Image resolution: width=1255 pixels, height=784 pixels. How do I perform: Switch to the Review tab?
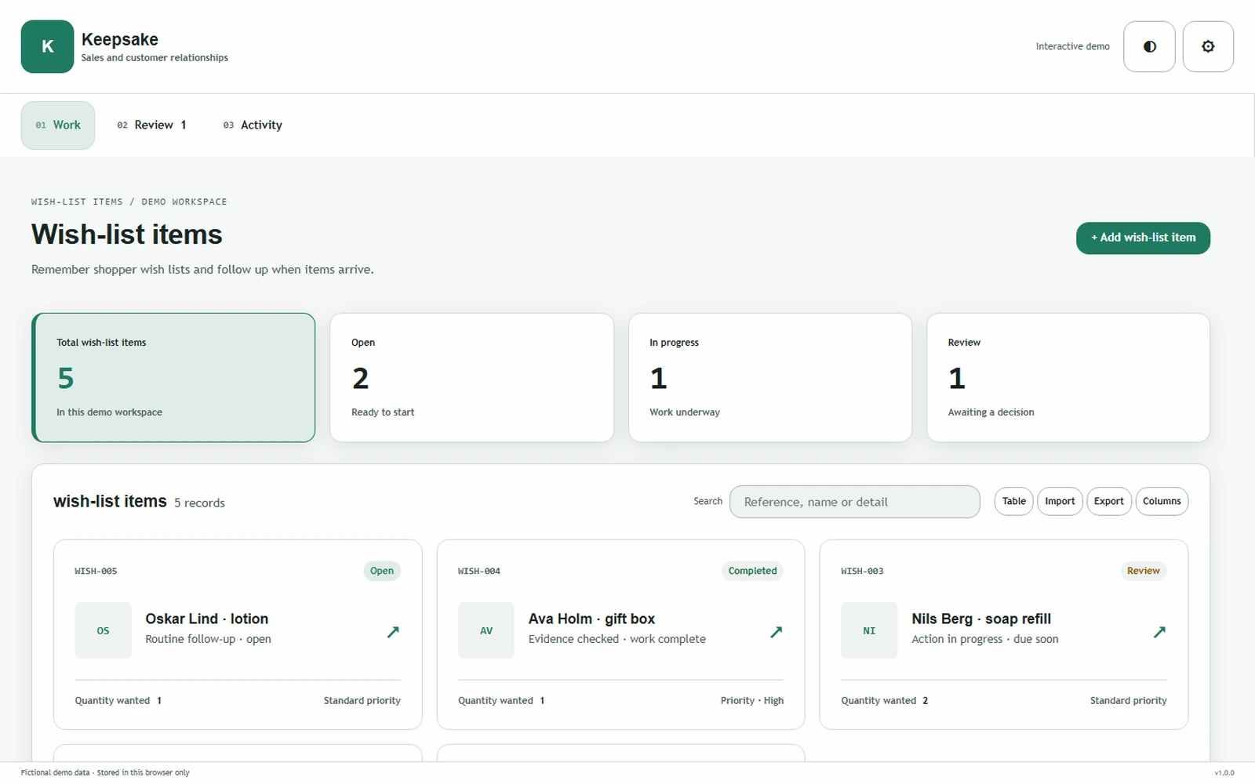(152, 125)
